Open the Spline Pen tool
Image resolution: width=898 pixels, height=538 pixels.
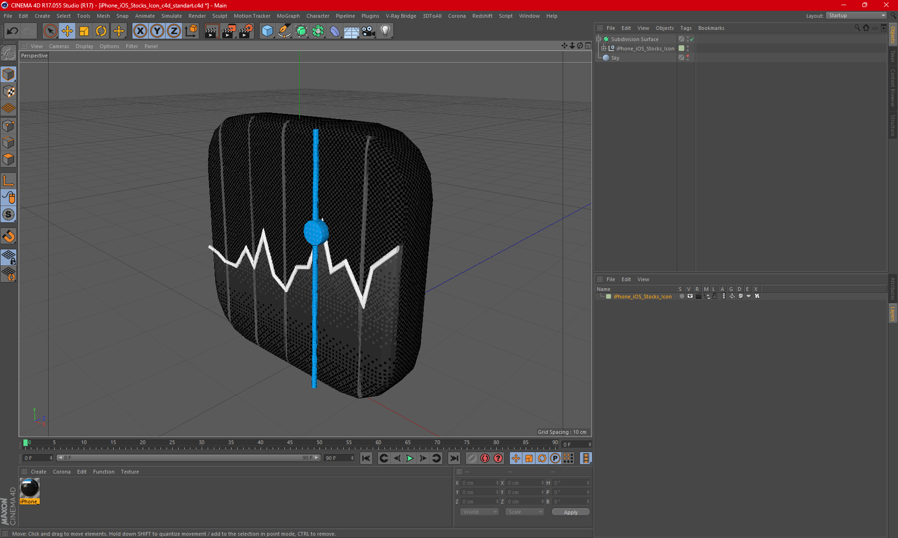(x=284, y=31)
